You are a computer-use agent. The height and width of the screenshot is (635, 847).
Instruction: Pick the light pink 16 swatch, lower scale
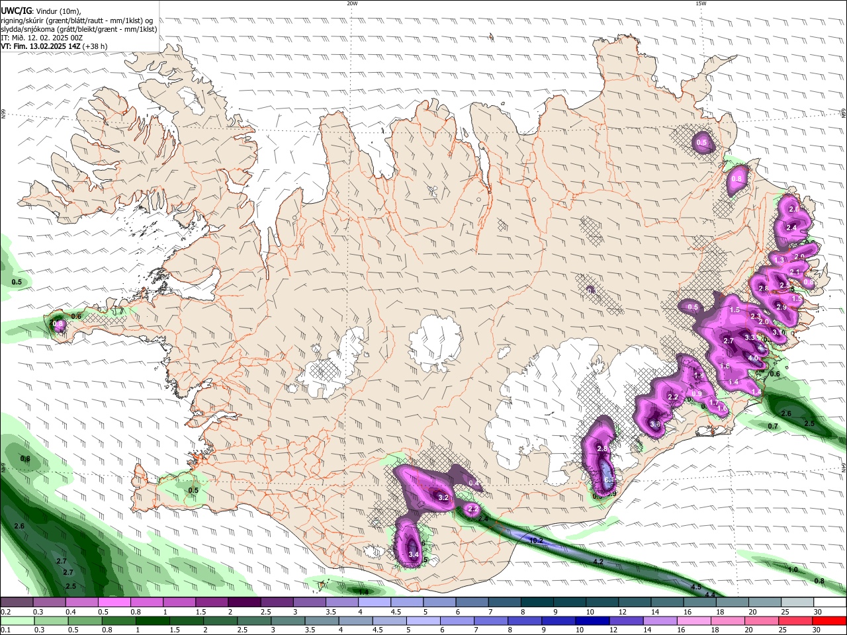(693, 621)
